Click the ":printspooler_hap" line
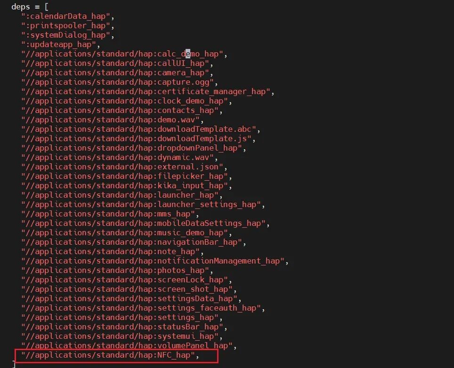This screenshot has height=368, width=454. pos(68,25)
